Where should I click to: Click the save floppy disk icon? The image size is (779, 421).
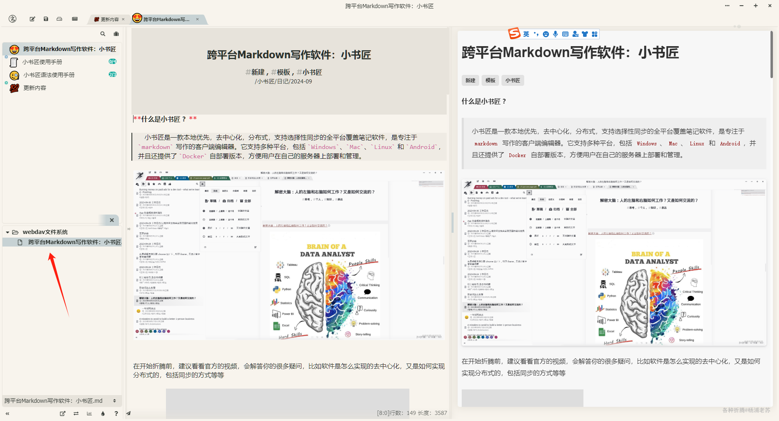tap(46, 19)
